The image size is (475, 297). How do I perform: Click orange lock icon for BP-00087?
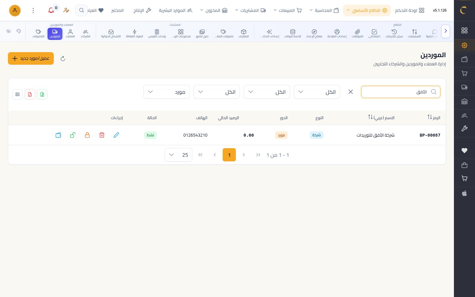point(87,135)
